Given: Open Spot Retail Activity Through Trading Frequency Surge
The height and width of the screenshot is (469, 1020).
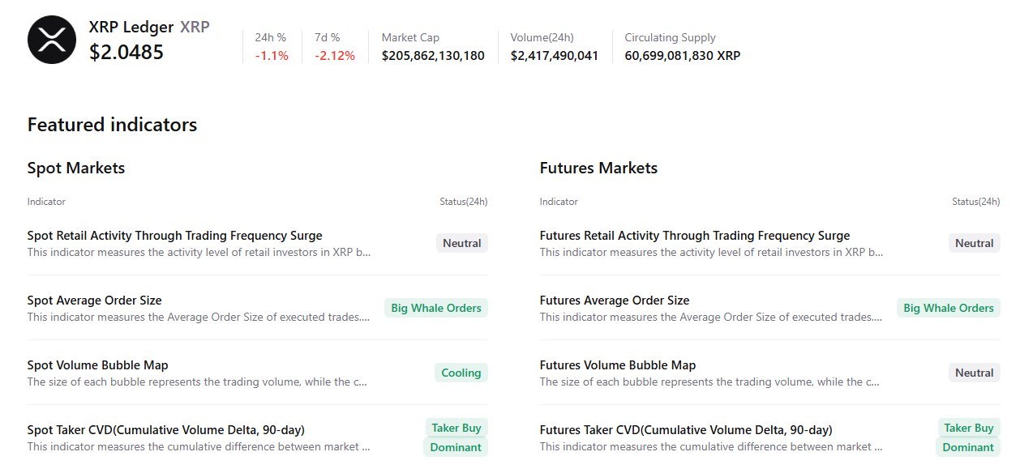Looking at the screenshot, I should point(174,236).
